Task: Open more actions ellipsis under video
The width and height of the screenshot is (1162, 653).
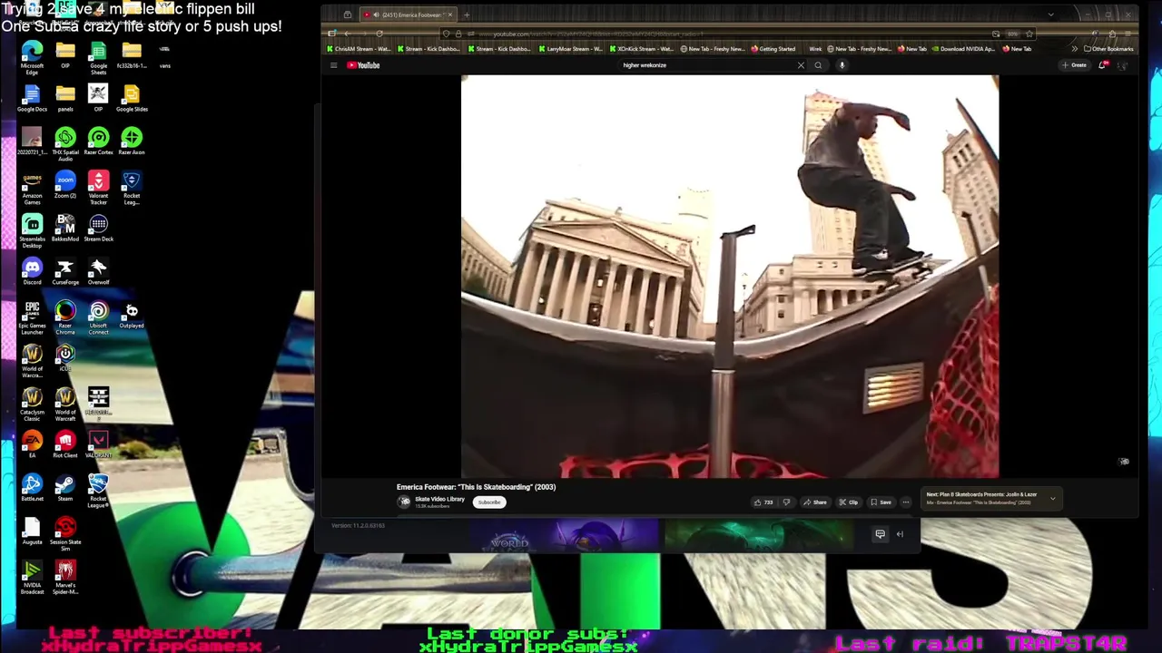Action: pyautogui.click(x=905, y=502)
